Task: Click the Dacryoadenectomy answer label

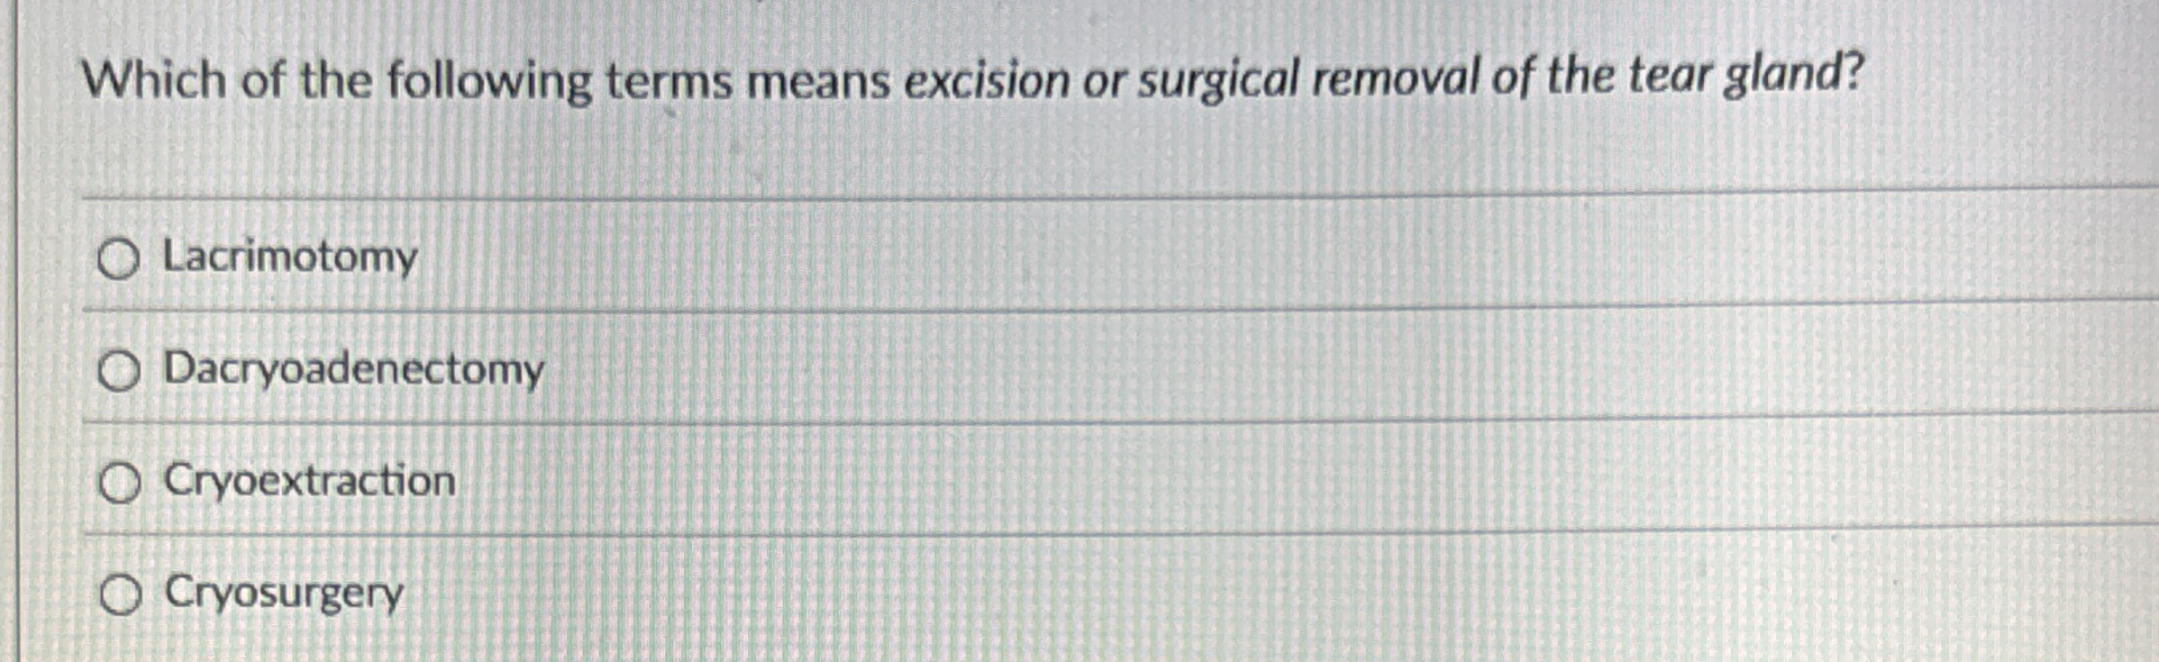Action: coord(353,369)
